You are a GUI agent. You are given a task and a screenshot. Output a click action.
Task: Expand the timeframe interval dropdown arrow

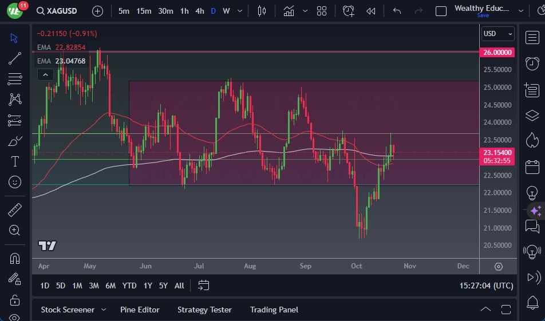[x=239, y=11]
